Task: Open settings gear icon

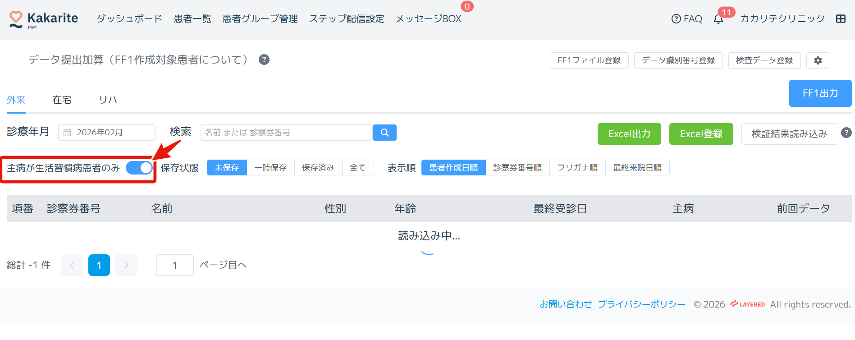Action: click(x=818, y=60)
